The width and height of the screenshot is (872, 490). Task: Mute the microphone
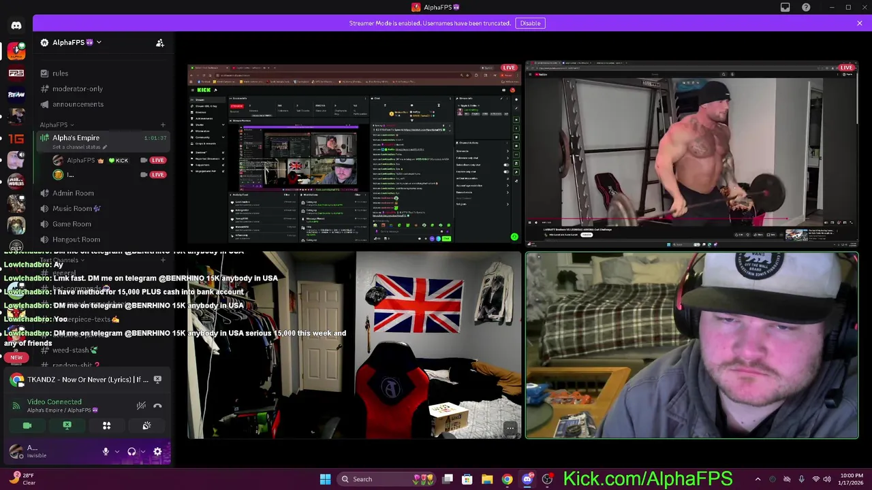(106, 451)
